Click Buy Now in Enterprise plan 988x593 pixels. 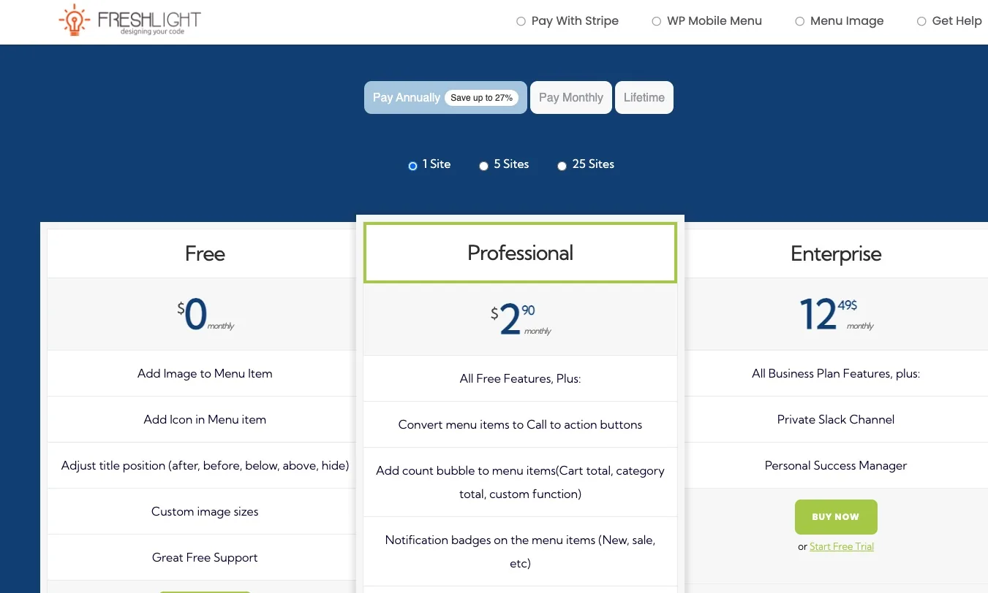[836, 517]
